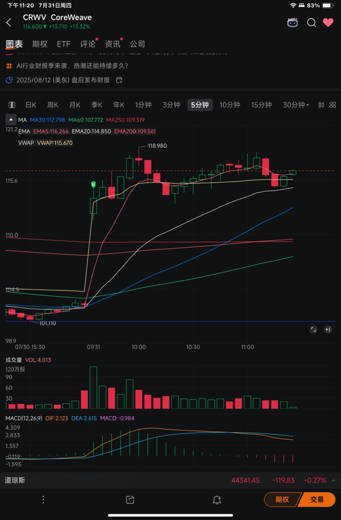Tap the share icon in bottom bar

[x=130, y=499]
